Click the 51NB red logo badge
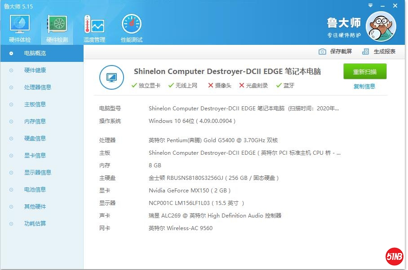 (394, 257)
